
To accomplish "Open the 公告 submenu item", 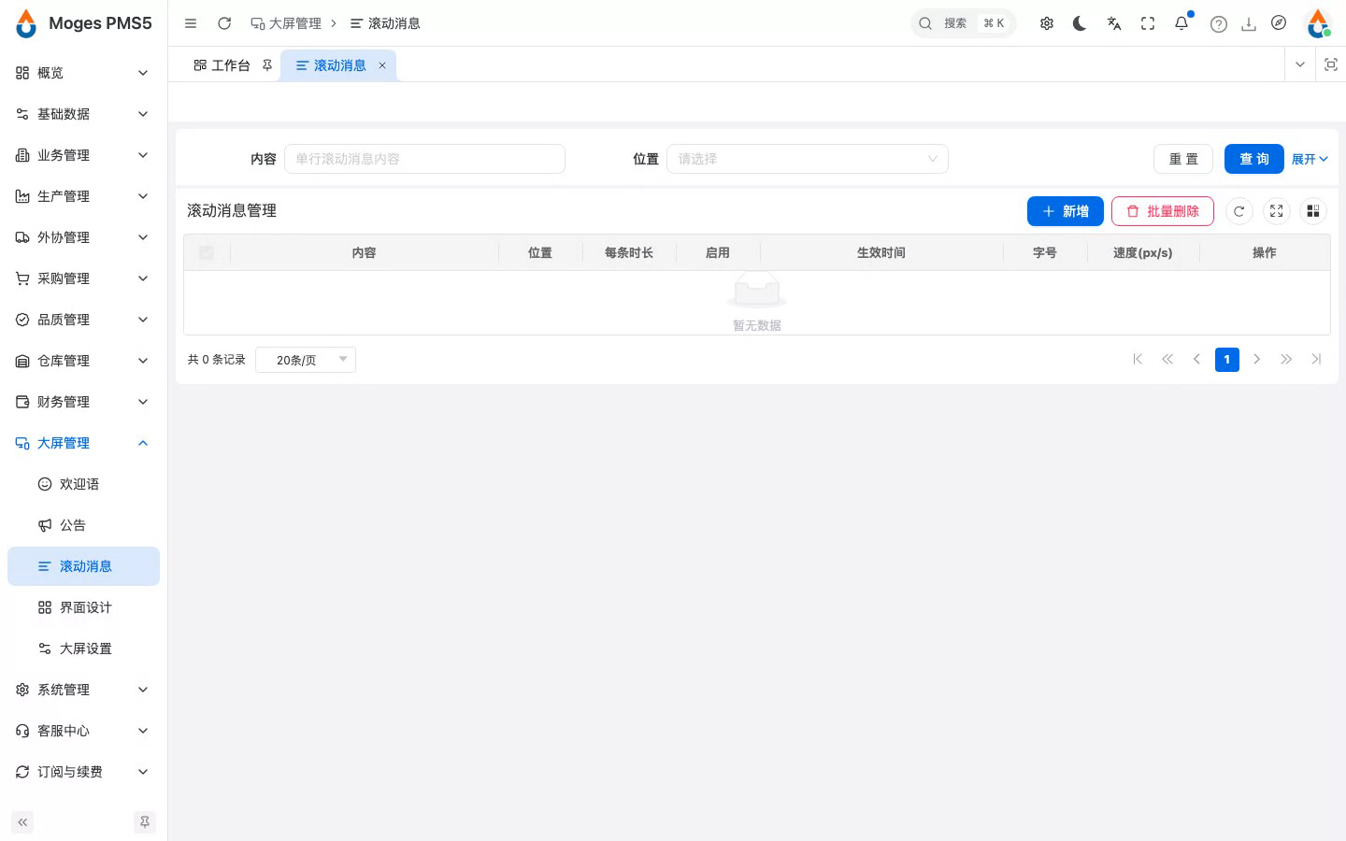I will 83,525.
